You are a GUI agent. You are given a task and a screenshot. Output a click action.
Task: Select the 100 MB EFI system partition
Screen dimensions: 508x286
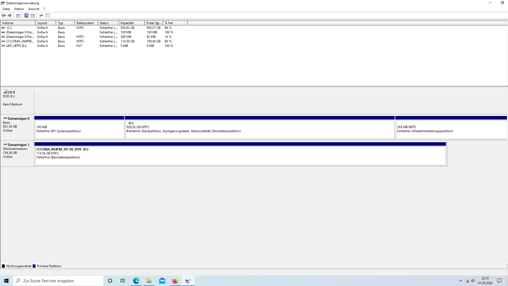[79, 129]
